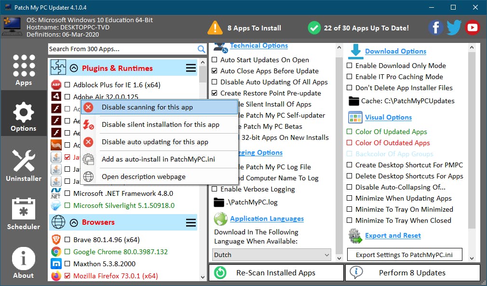The height and width of the screenshot is (286, 487).
Task: Enable Verbose Logging checkbox
Action: coord(214,189)
